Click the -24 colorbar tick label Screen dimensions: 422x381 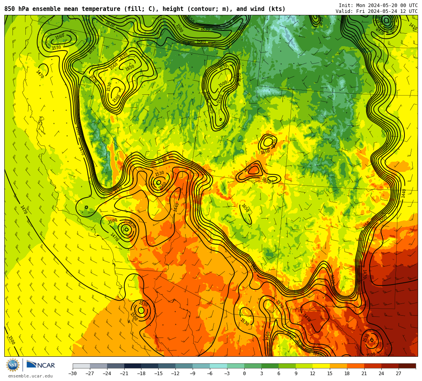(x=107, y=374)
